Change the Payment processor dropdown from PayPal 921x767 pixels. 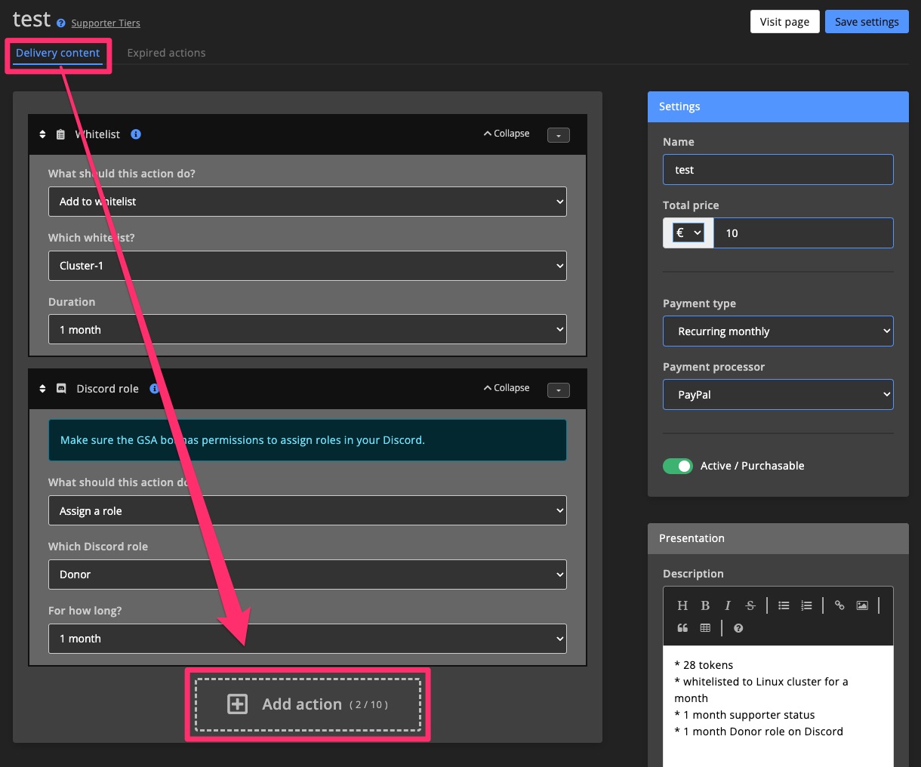(778, 394)
